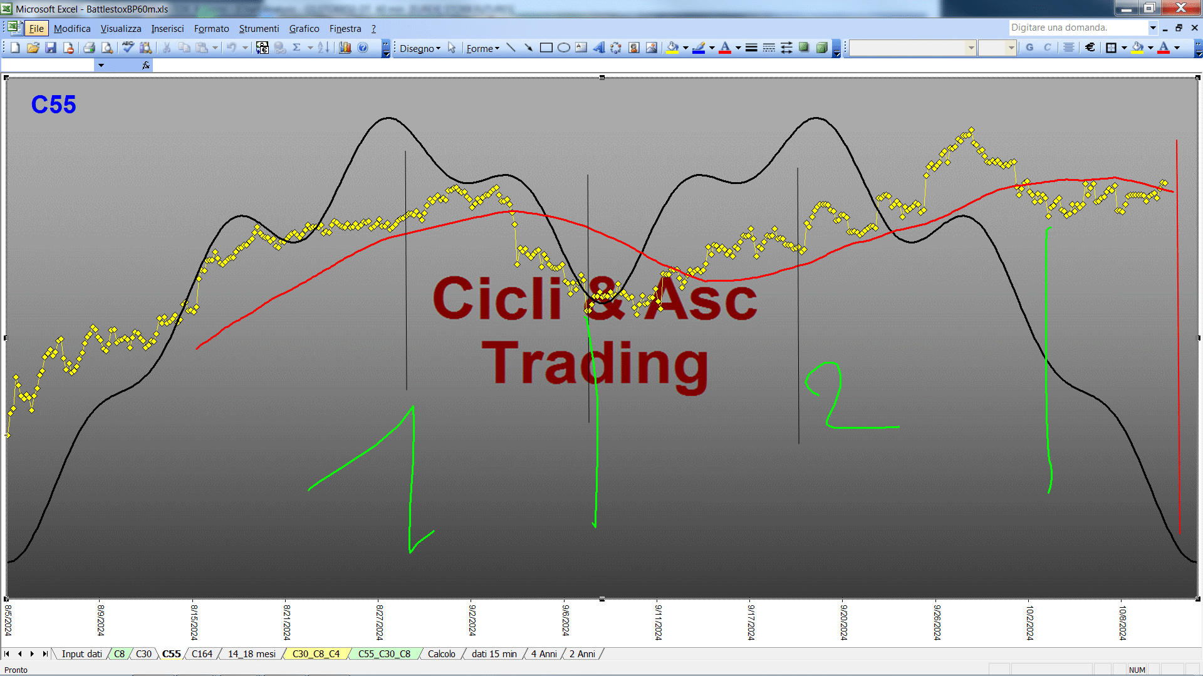Insert picture from file icon
The height and width of the screenshot is (676, 1203).
652,48
